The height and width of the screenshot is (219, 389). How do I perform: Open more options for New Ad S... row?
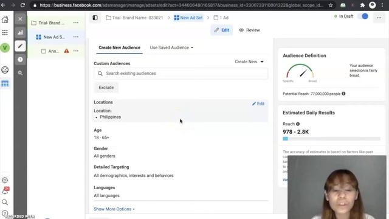(75, 36)
